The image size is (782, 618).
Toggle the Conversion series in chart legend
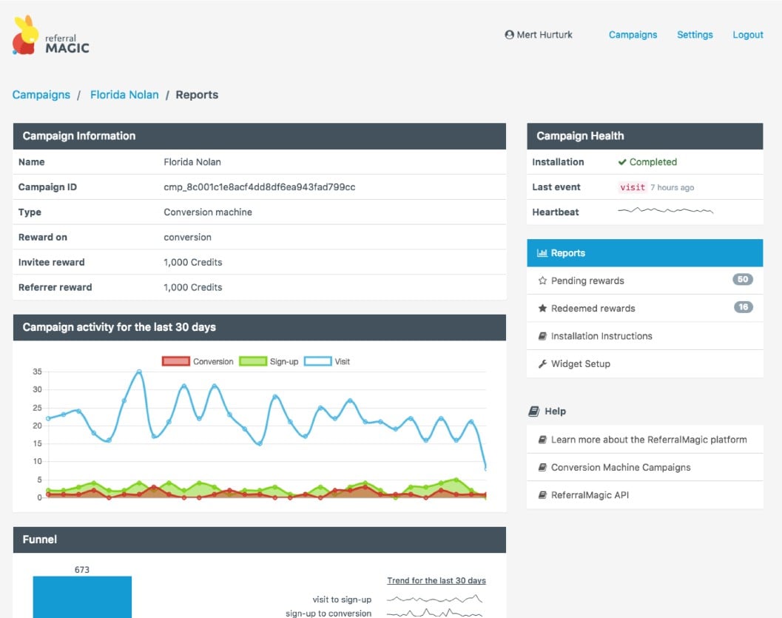pos(198,362)
